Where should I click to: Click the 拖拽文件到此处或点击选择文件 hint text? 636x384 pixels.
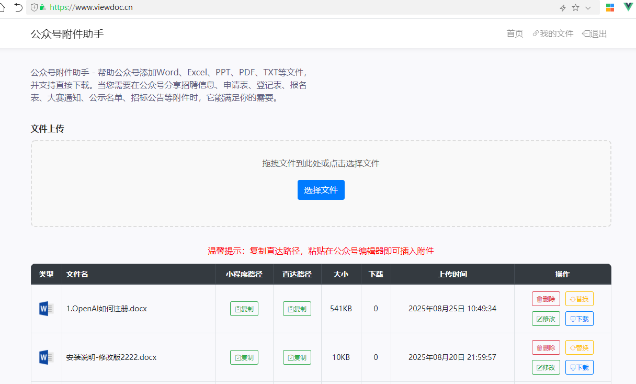321,164
